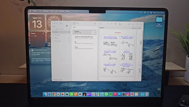189x107 pixels.
Task: Open Instagram from the Dock
Action: tap(128, 94)
